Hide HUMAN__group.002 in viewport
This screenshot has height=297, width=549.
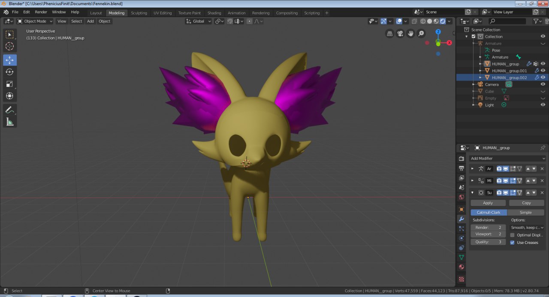coord(543,77)
